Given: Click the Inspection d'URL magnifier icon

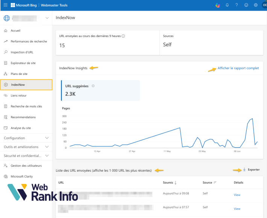Looking at the screenshot, I should (6, 52).
